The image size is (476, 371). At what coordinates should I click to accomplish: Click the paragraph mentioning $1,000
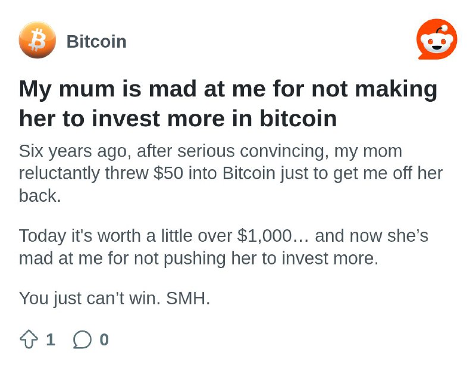(224, 247)
